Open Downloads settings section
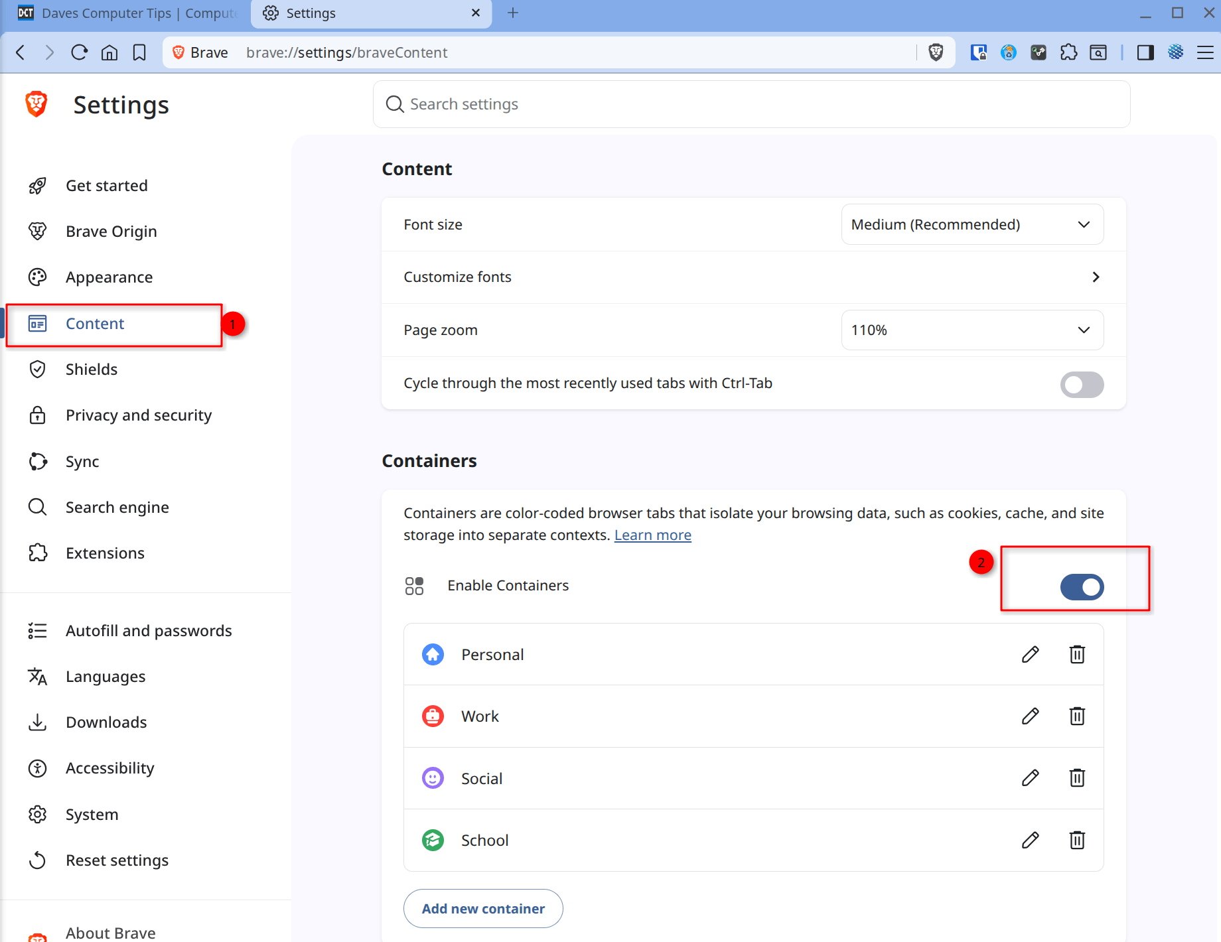The width and height of the screenshot is (1221, 942). [106, 722]
